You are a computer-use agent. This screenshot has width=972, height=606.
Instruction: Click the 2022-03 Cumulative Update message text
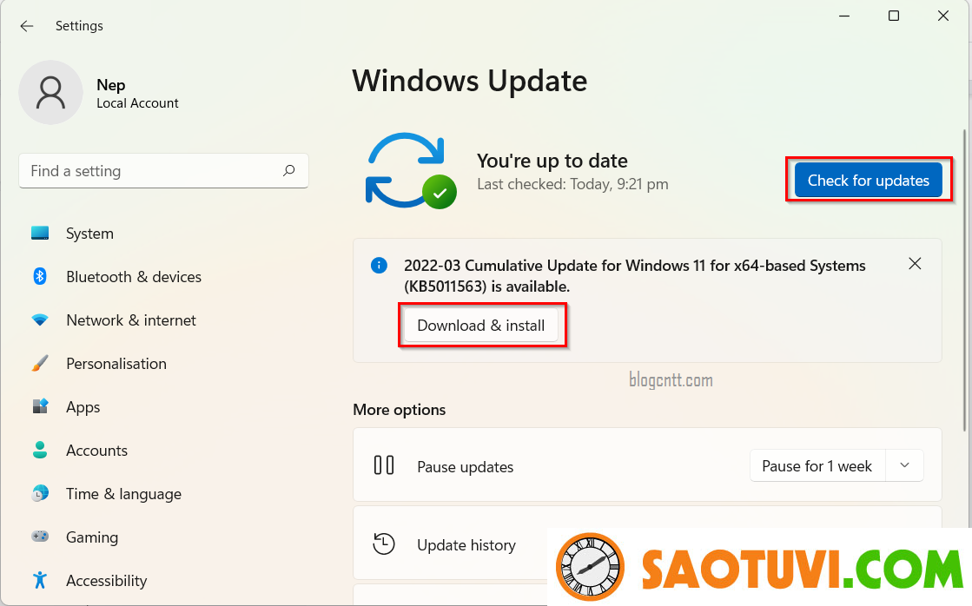coord(635,276)
